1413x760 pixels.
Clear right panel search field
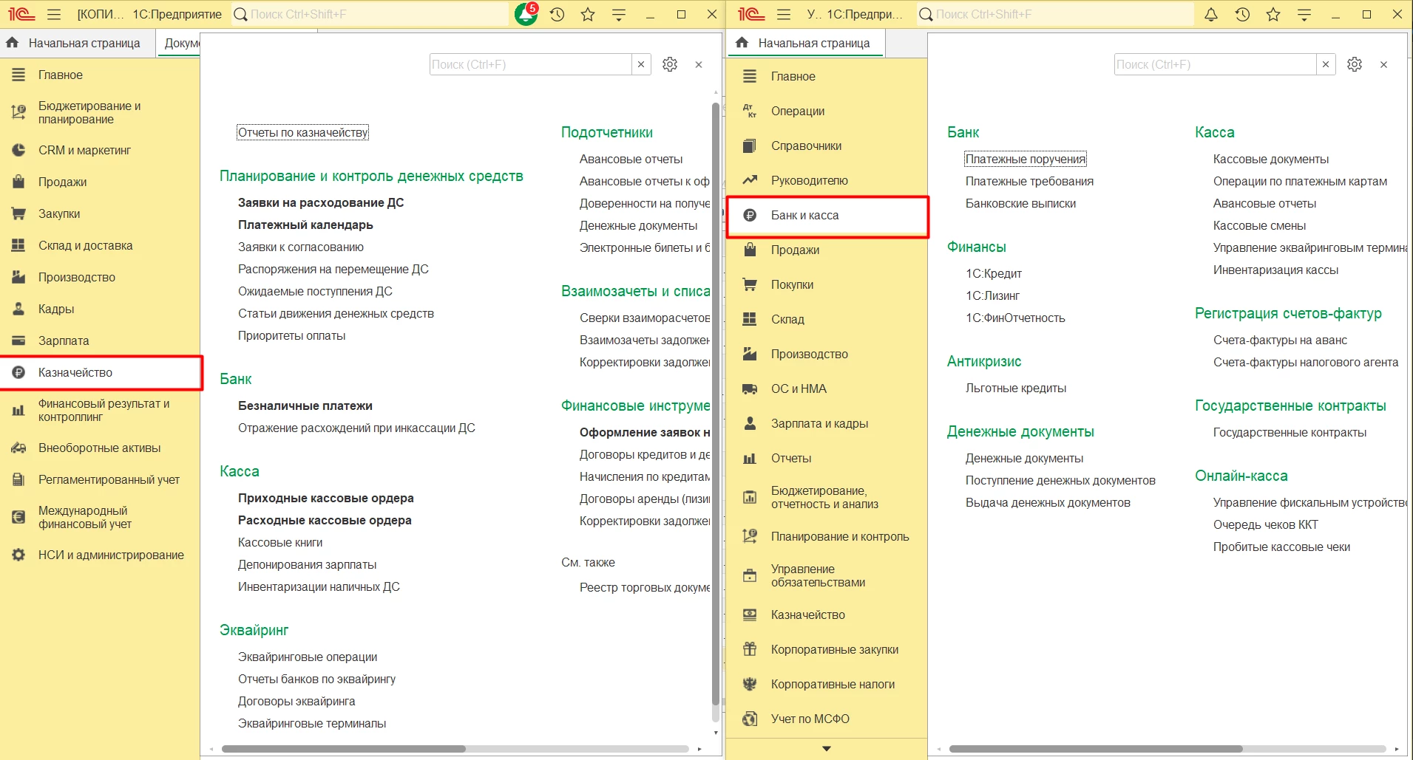coord(1326,64)
